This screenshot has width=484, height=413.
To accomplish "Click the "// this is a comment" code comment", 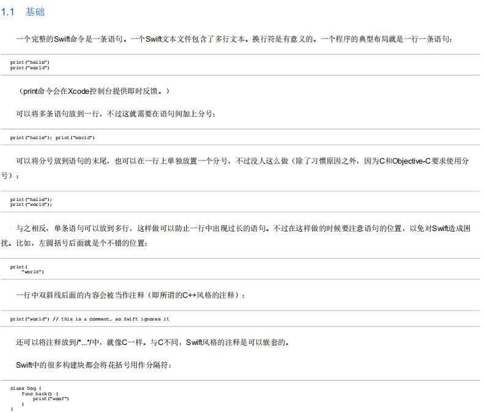I will [x=112, y=319].
